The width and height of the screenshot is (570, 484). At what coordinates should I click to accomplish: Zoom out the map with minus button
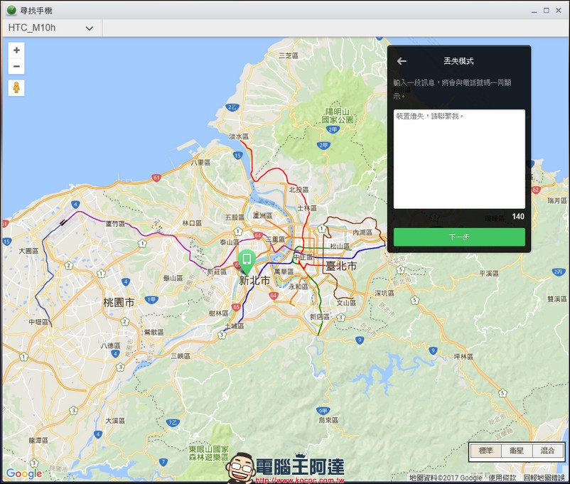(x=16, y=67)
